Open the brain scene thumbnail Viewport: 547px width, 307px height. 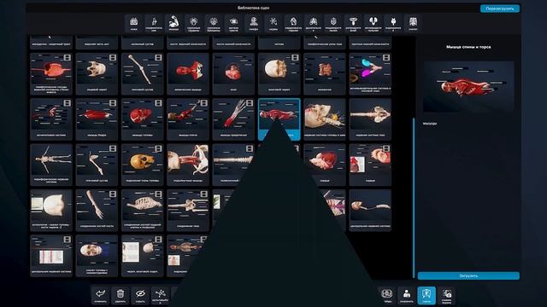[x=233, y=74]
